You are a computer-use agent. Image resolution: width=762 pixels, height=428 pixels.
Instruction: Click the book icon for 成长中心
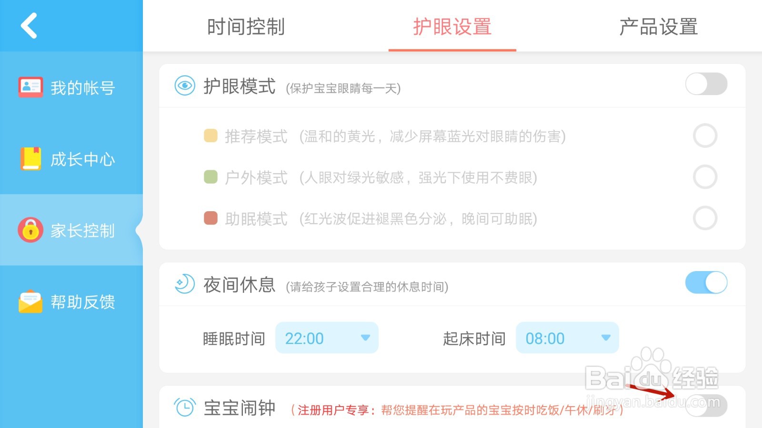[30, 158]
